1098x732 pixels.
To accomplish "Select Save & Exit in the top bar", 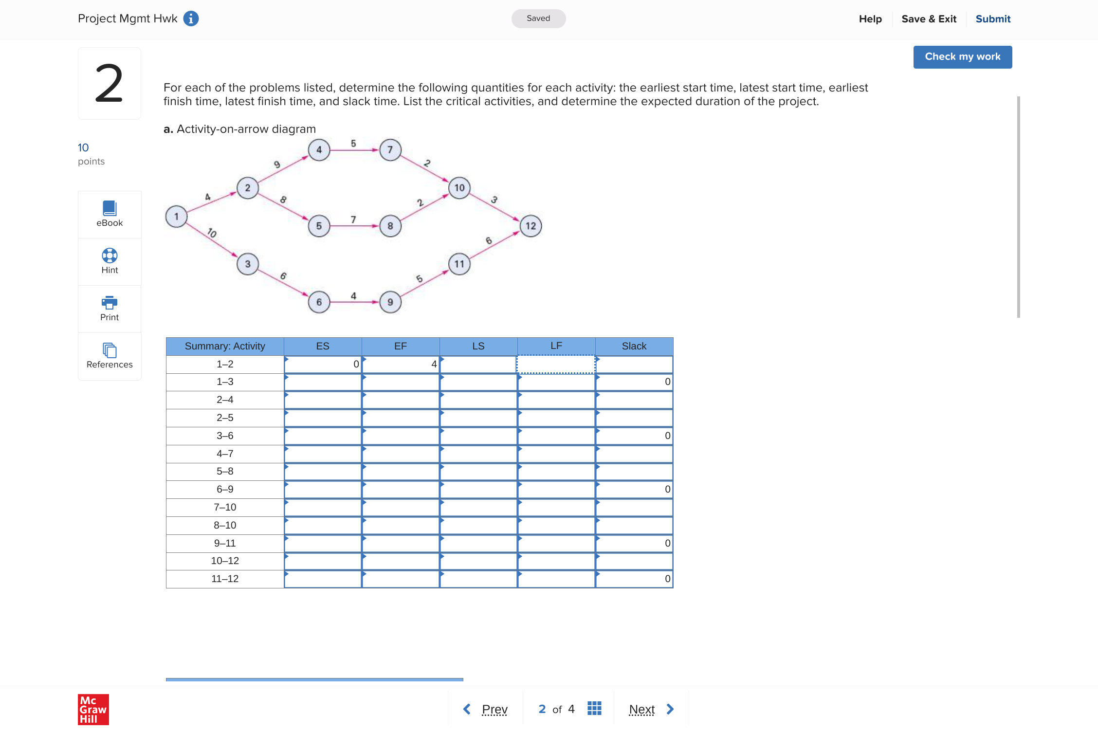I will [929, 18].
